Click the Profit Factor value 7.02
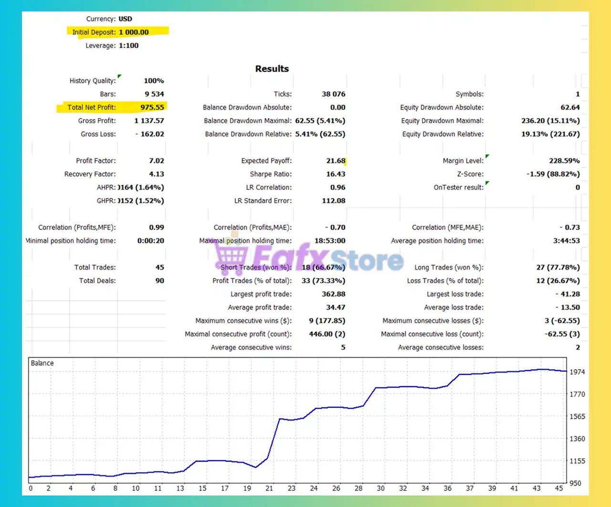Image resolution: width=611 pixels, height=507 pixels. [156, 161]
